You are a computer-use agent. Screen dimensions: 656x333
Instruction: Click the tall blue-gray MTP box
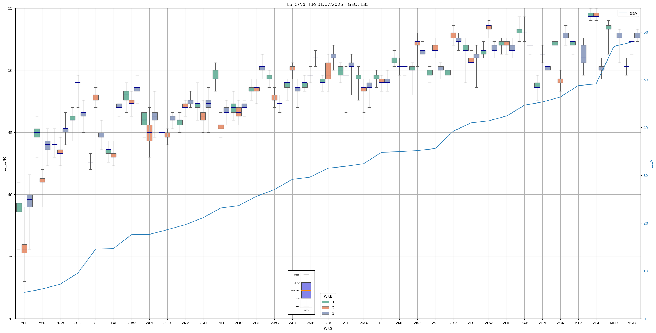(583, 54)
